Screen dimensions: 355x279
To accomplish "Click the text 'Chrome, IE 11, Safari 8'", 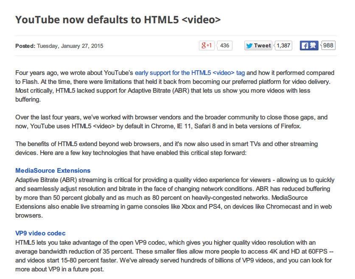I will tap(183, 126).
